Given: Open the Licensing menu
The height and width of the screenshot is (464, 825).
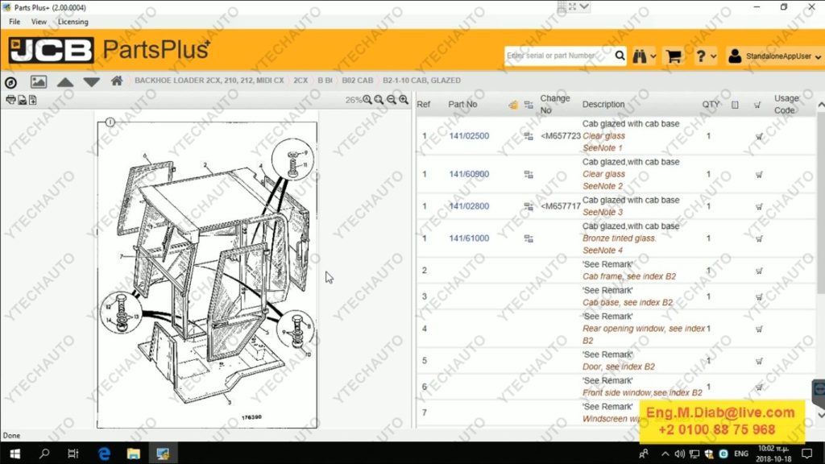Looking at the screenshot, I should (73, 22).
